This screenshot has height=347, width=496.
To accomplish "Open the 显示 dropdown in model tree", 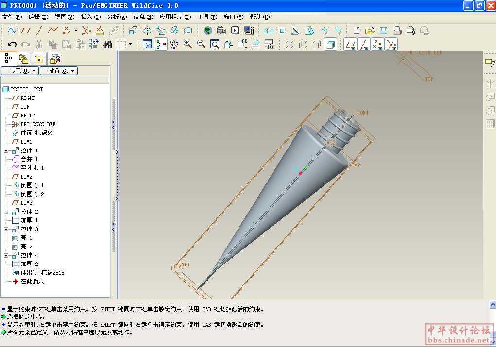I will click(x=20, y=71).
